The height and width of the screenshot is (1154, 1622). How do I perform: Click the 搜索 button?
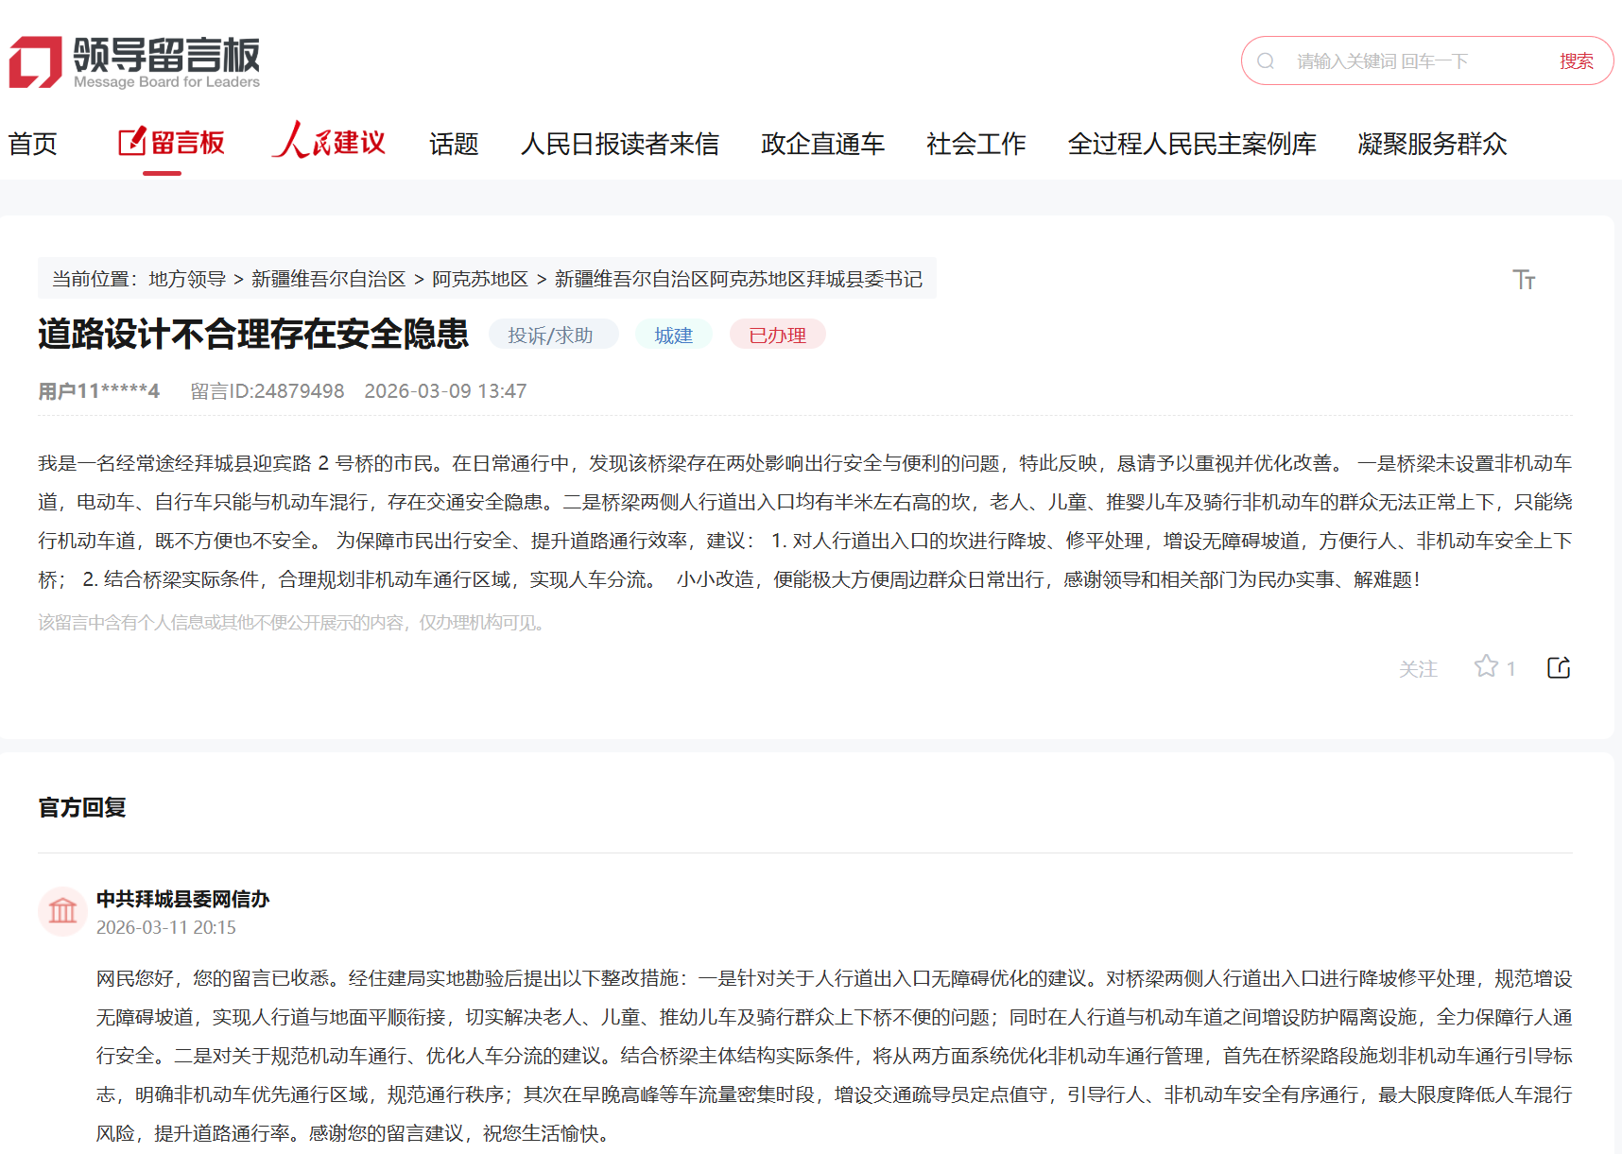coord(1576,61)
